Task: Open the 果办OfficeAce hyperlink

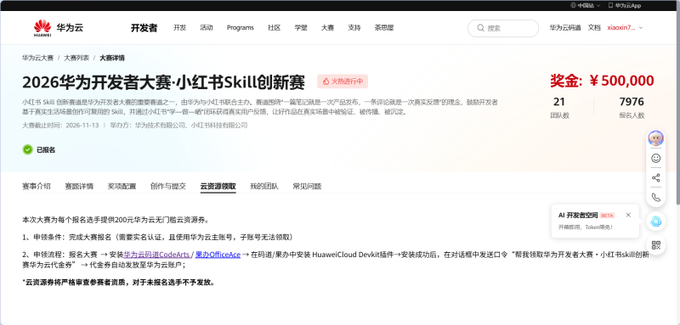Action: click(218, 255)
